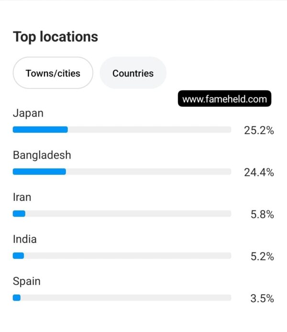
Task: Click the 5.8% value for Iran
Action: (x=262, y=214)
